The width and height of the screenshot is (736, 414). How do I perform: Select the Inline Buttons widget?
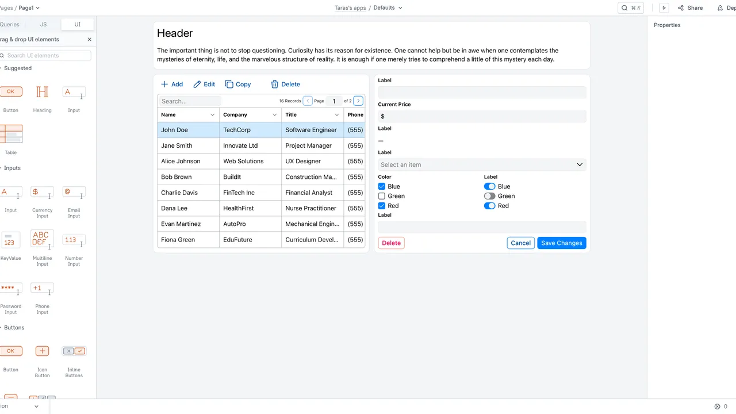[74, 351]
